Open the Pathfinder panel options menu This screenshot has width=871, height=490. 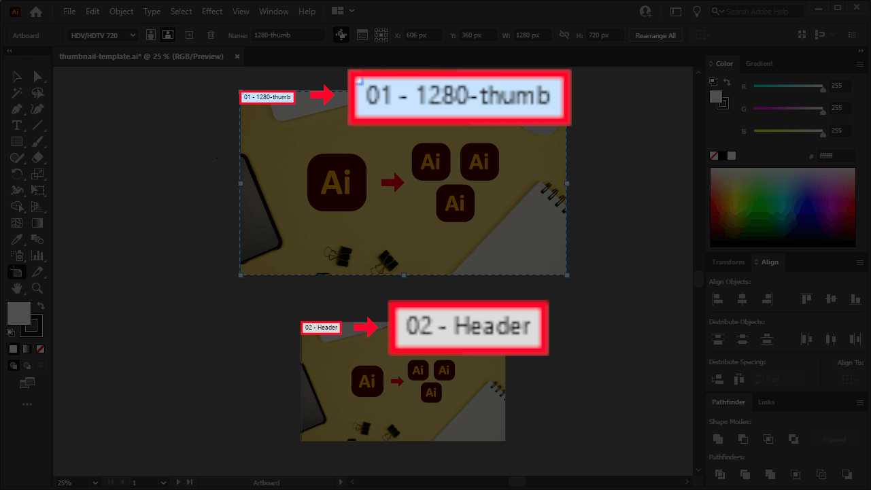[x=860, y=402]
